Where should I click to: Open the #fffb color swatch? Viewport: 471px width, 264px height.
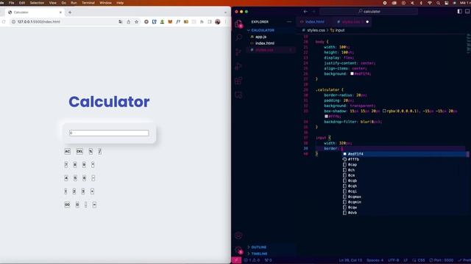click(x=326, y=117)
